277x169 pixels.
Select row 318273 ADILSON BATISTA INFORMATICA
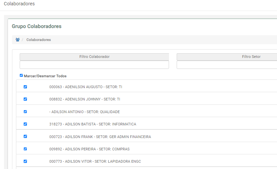tap(147, 123)
